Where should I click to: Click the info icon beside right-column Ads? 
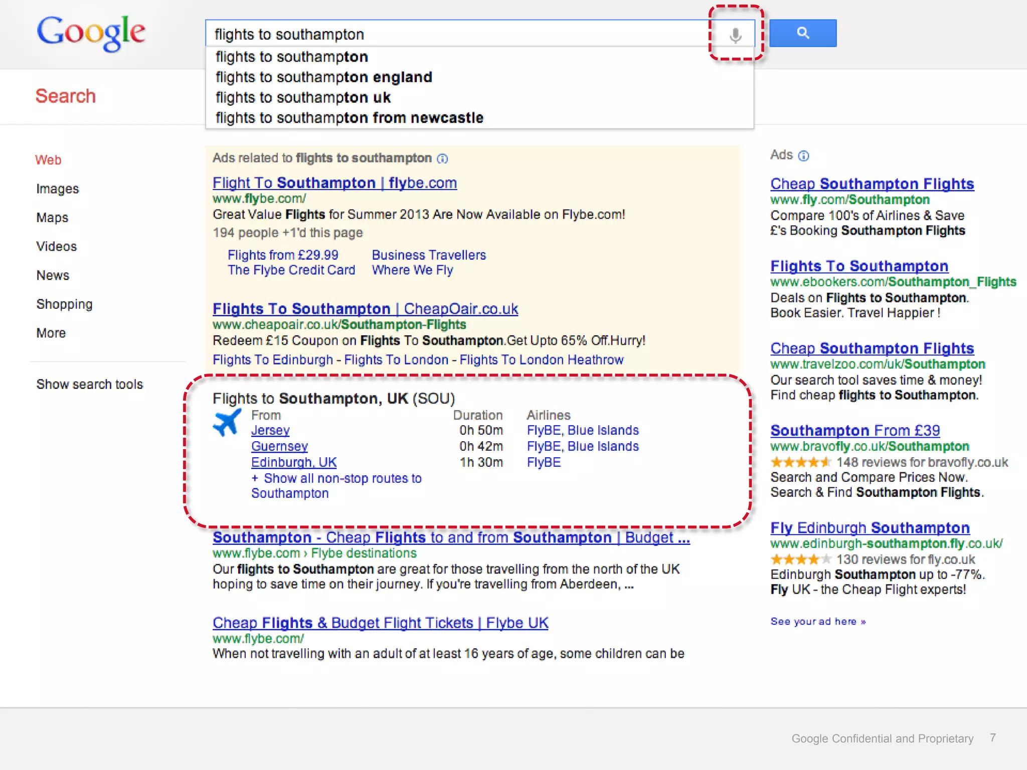point(803,156)
